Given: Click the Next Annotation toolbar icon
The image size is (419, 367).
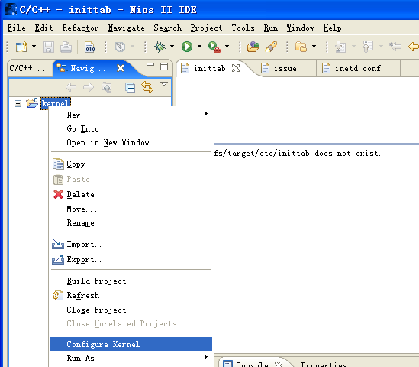Looking at the screenshot, I should point(340,47).
